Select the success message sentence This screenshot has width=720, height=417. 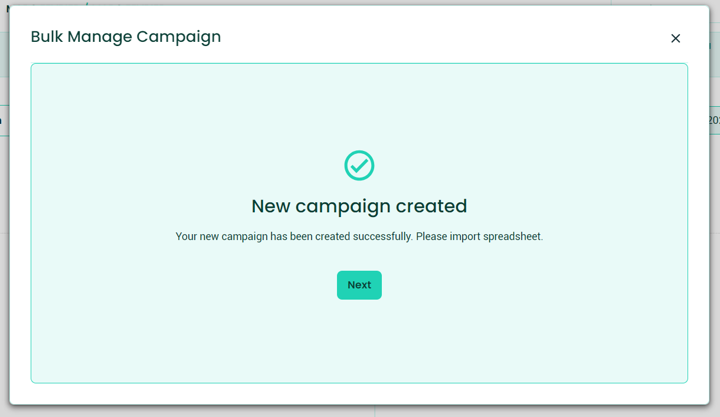click(x=359, y=236)
